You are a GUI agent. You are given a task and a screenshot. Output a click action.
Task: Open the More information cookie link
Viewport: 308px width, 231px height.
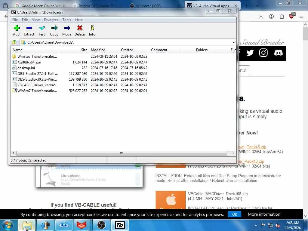[x=264, y=214]
